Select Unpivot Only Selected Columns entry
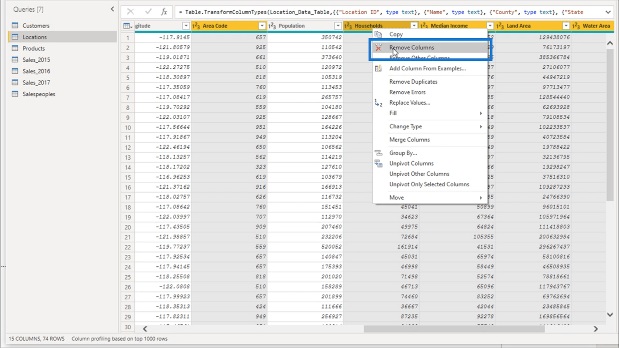Viewport: 619px width, 348px height. point(430,184)
